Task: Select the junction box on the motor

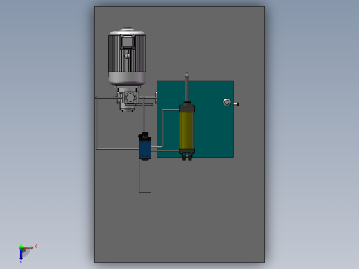Action: [x=128, y=42]
